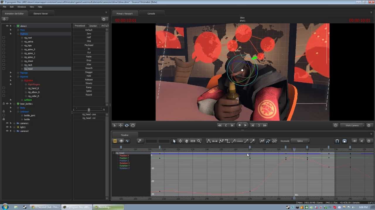Check the box beside rig_hand_R
The image size is (375, 210).
(x=4, y=88)
